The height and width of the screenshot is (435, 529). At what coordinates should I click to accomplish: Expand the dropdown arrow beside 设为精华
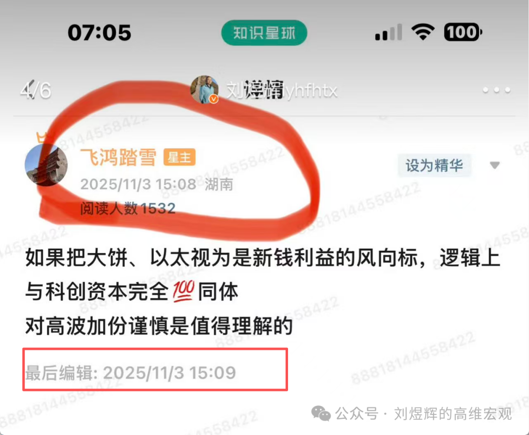[495, 165]
